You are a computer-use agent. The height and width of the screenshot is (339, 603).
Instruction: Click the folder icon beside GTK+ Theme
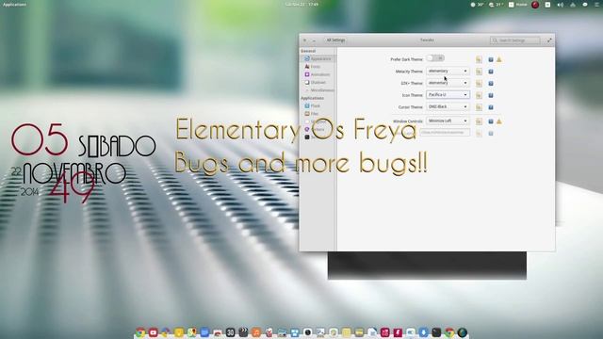[x=479, y=84]
